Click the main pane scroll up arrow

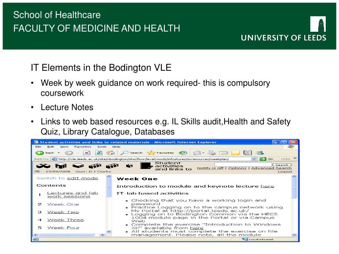[294, 177]
